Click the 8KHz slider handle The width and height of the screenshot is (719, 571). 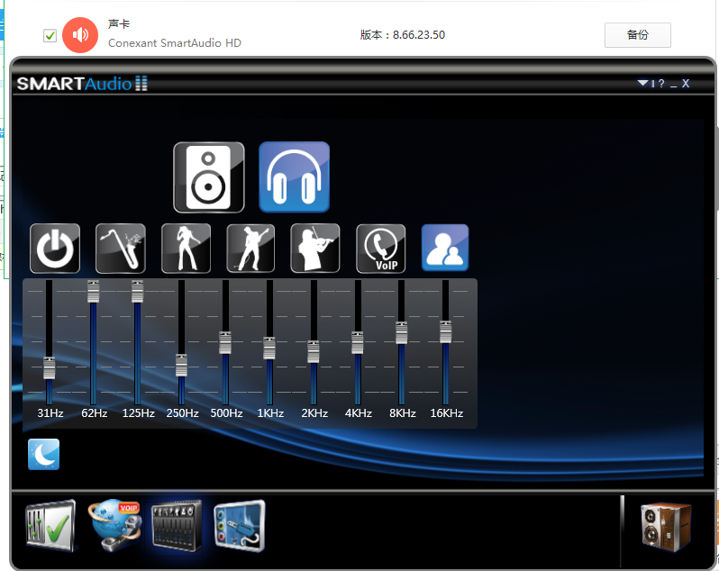(x=402, y=333)
